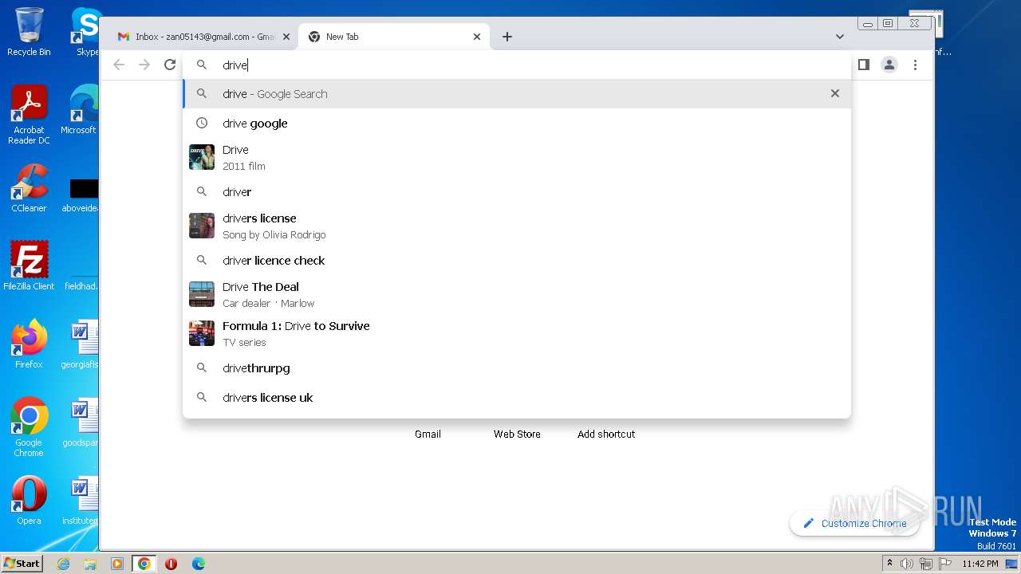Select the 'driver' suggestion
The image size is (1021, 574).
click(517, 192)
